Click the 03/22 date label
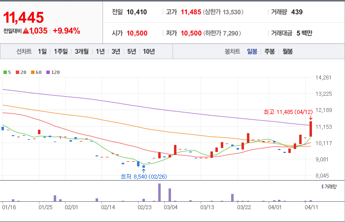The height and width of the screenshot is (222, 345). 244,208
